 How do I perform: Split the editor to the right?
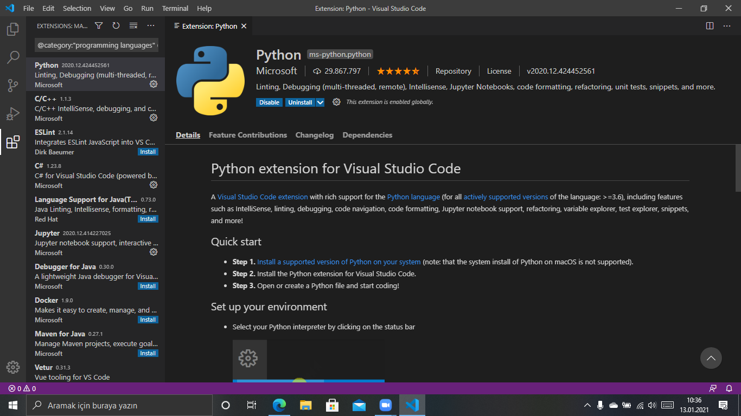pyautogui.click(x=710, y=25)
